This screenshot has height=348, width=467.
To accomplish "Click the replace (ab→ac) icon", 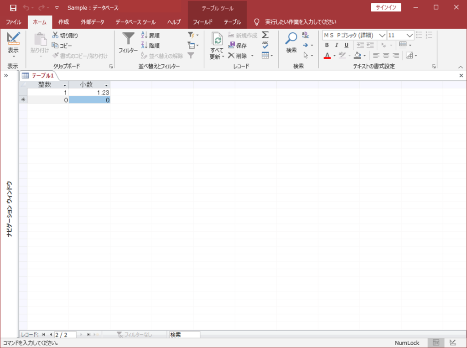I will click(305, 35).
